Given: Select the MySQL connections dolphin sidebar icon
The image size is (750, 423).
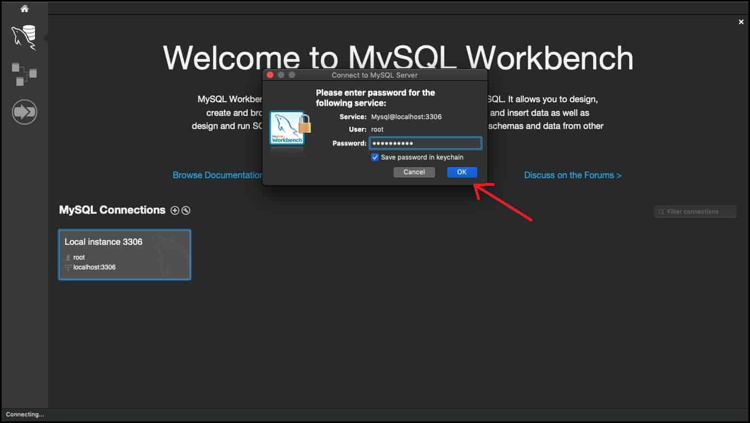Looking at the screenshot, I should coord(24,38).
